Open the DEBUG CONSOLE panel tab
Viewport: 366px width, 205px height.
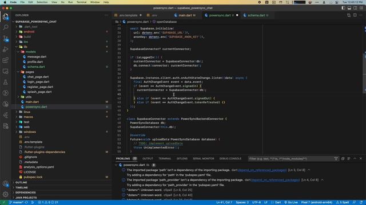pos(230,158)
